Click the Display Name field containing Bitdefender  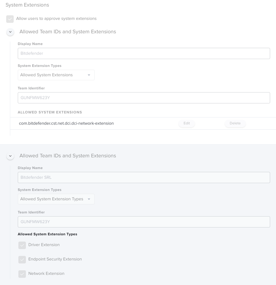click(144, 53)
